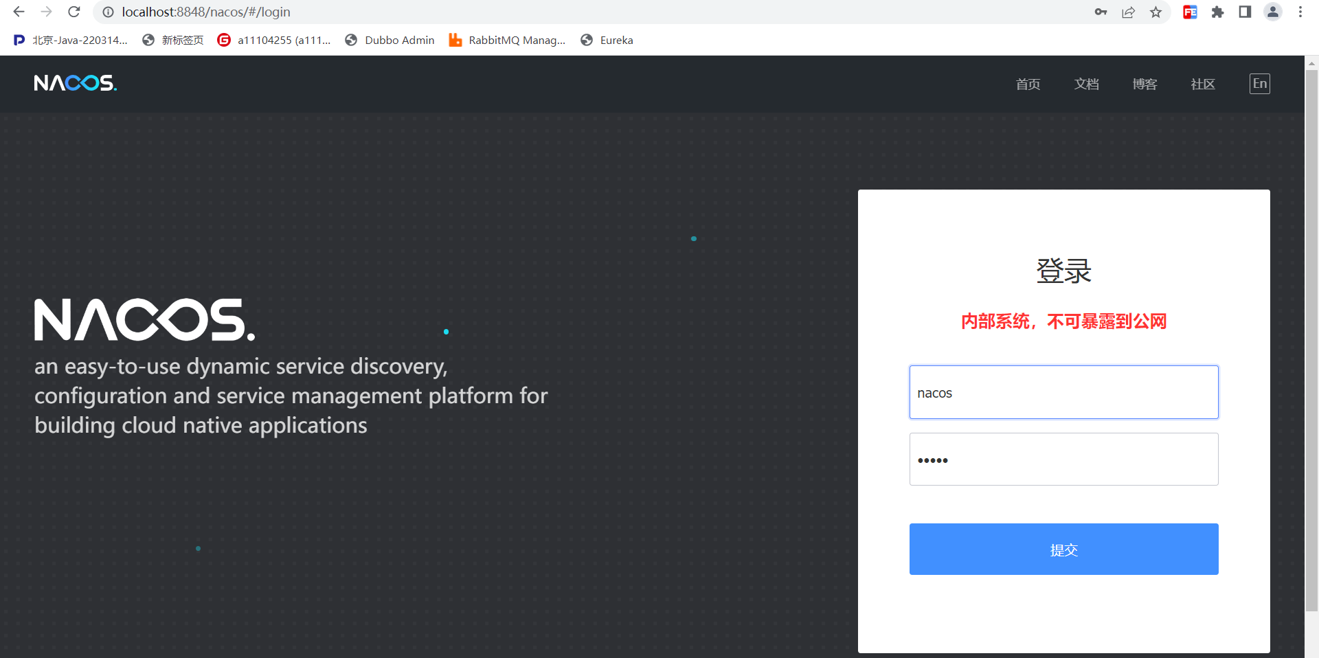Open the RabbitMQ Management bookmark
The height and width of the screenshot is (658, 1319).
pyautogui.click(x=507, y=41)
